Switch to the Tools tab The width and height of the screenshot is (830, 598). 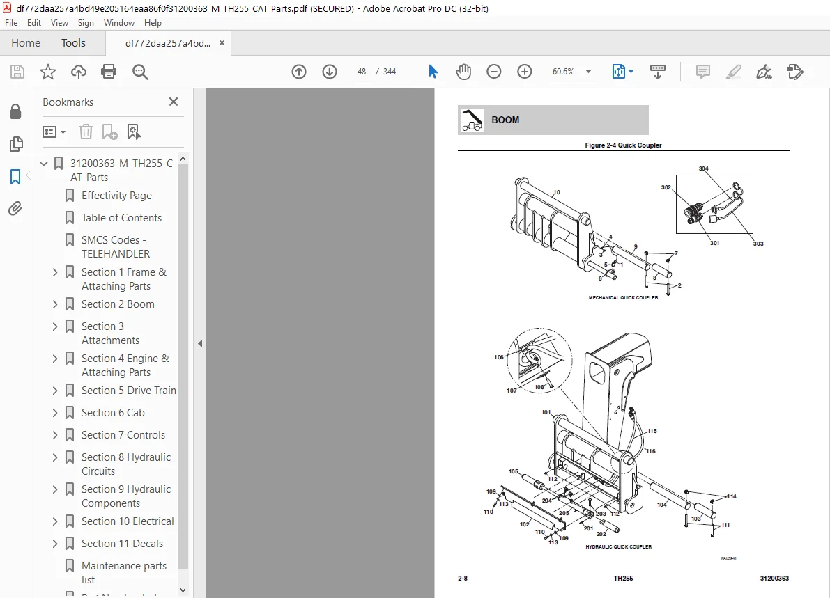tap(73, 43)
